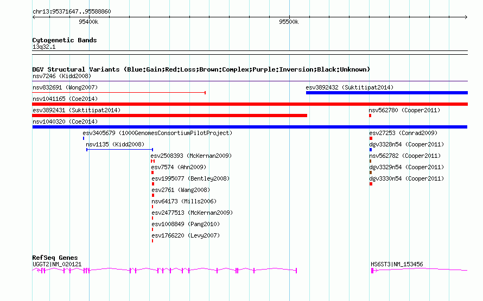Select variant label esv2761 (Wang2008)
This screenshot has width=483, height=301.
[x=181, y=190]
